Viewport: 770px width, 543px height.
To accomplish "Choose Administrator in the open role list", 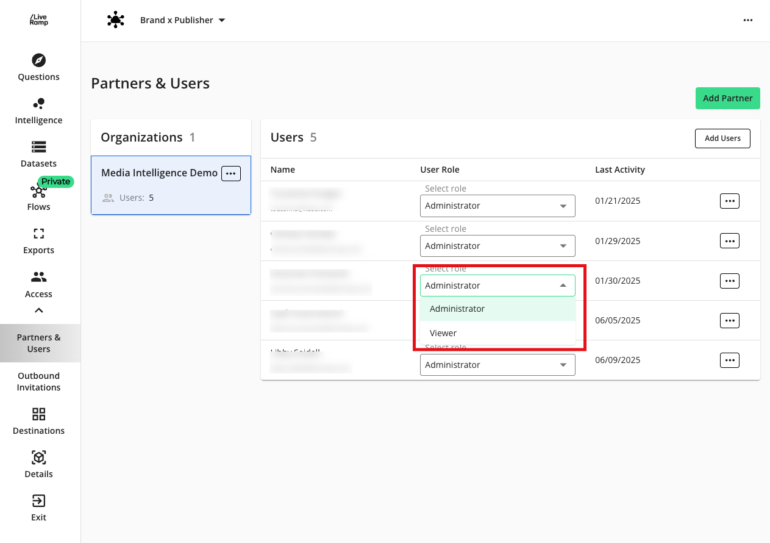I will click(457, 309).
